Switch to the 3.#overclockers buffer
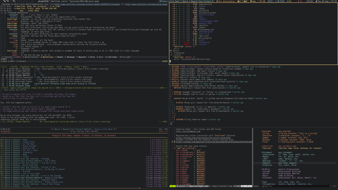338x190 pixels. pyautogui.click(x=31, y=57)
